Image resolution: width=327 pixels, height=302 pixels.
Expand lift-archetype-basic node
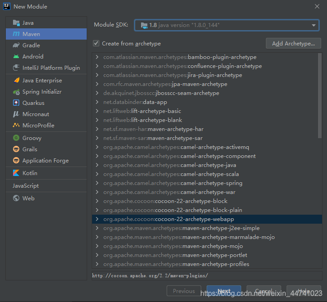[x=97, y=111]
